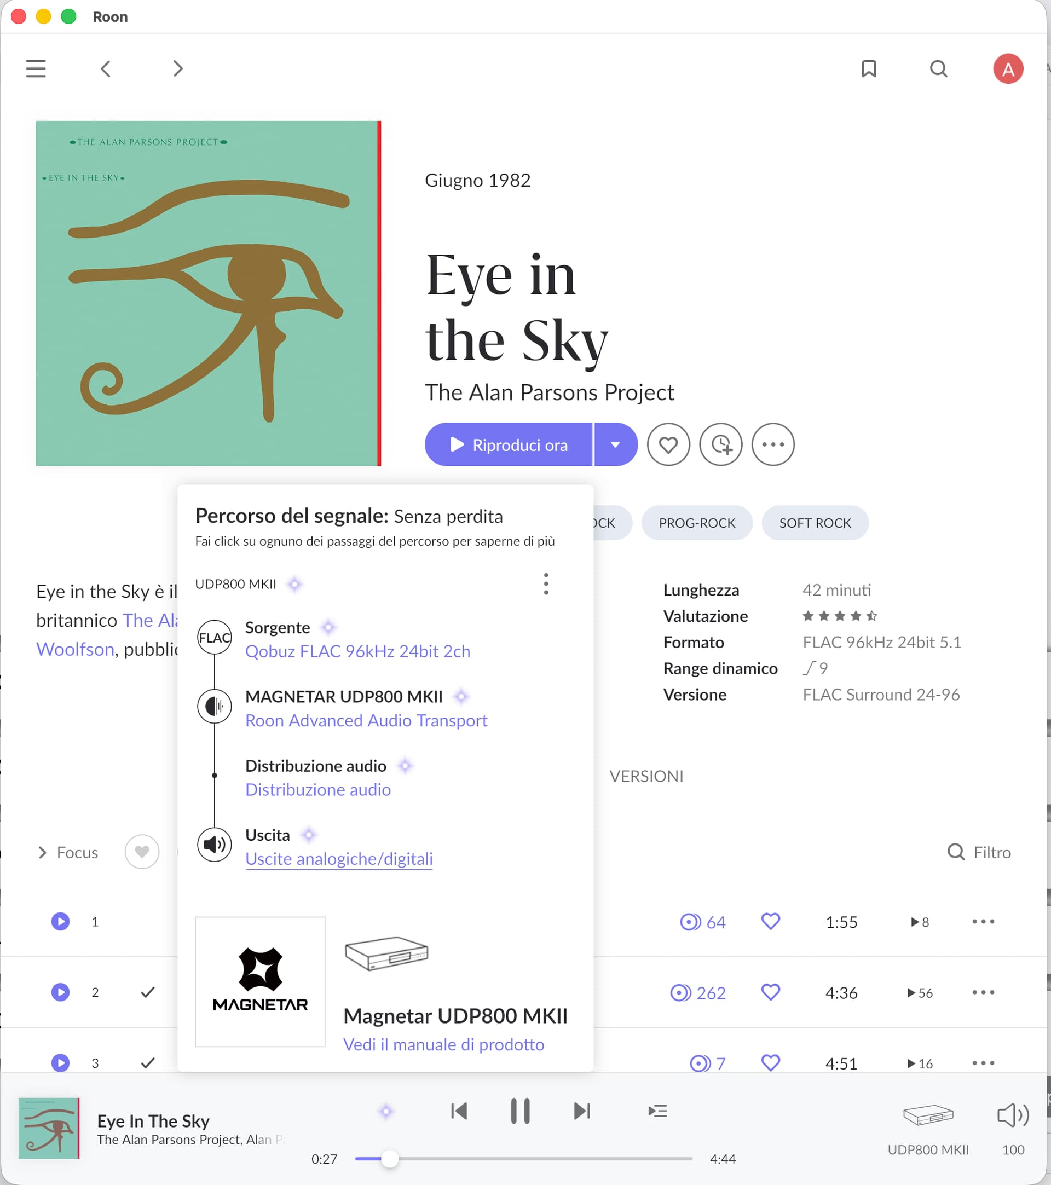Expand the Focus filter chevron
The width and height of the screenshot is (1051, 1185).
tap(42, 852)
